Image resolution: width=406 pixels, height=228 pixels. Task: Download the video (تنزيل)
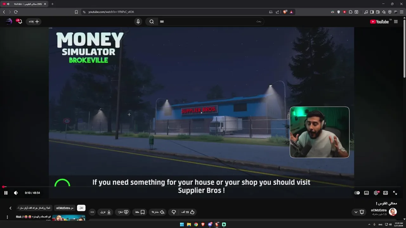tap(106, 212)
